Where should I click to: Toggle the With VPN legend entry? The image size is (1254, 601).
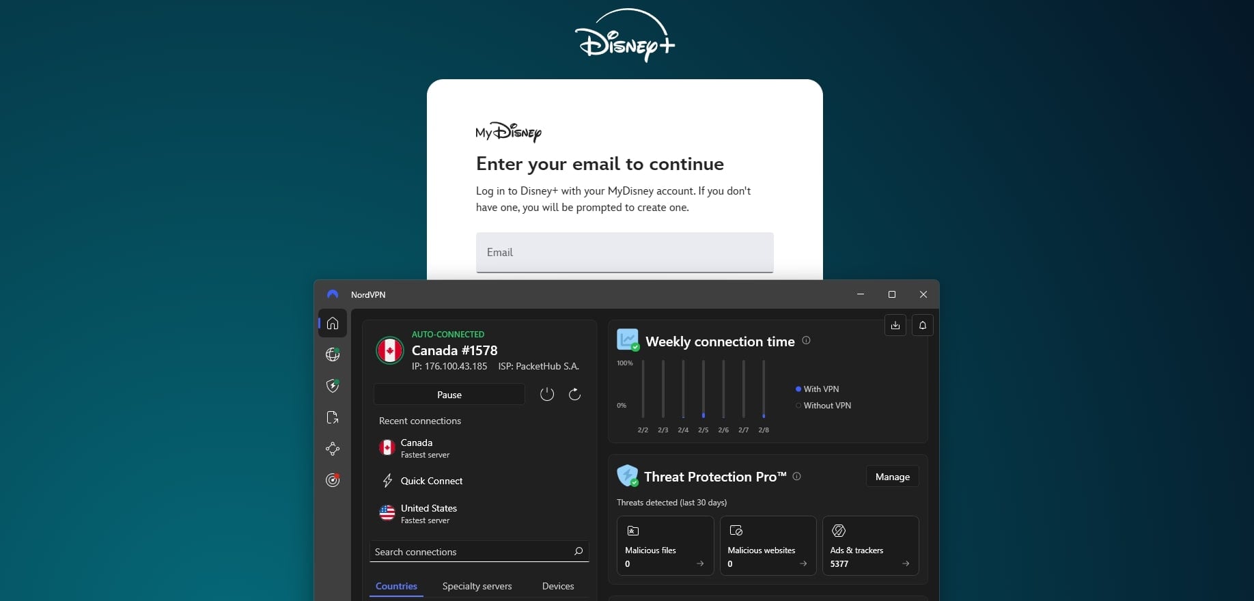coord(818,389)
